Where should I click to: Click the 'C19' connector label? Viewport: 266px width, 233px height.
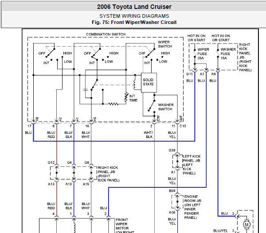[183, 126]
